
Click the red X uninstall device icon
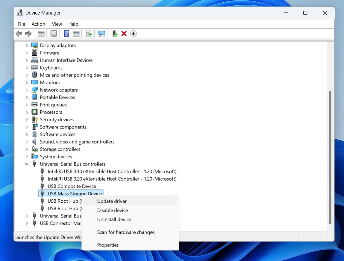(124, 34)
